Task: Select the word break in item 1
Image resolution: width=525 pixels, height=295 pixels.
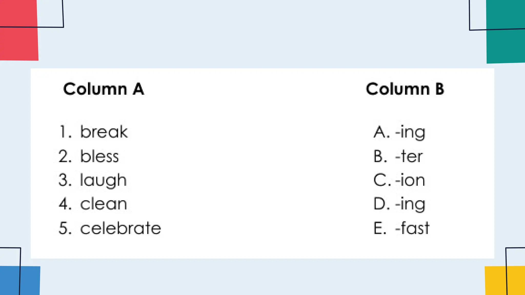Action: 104,132
